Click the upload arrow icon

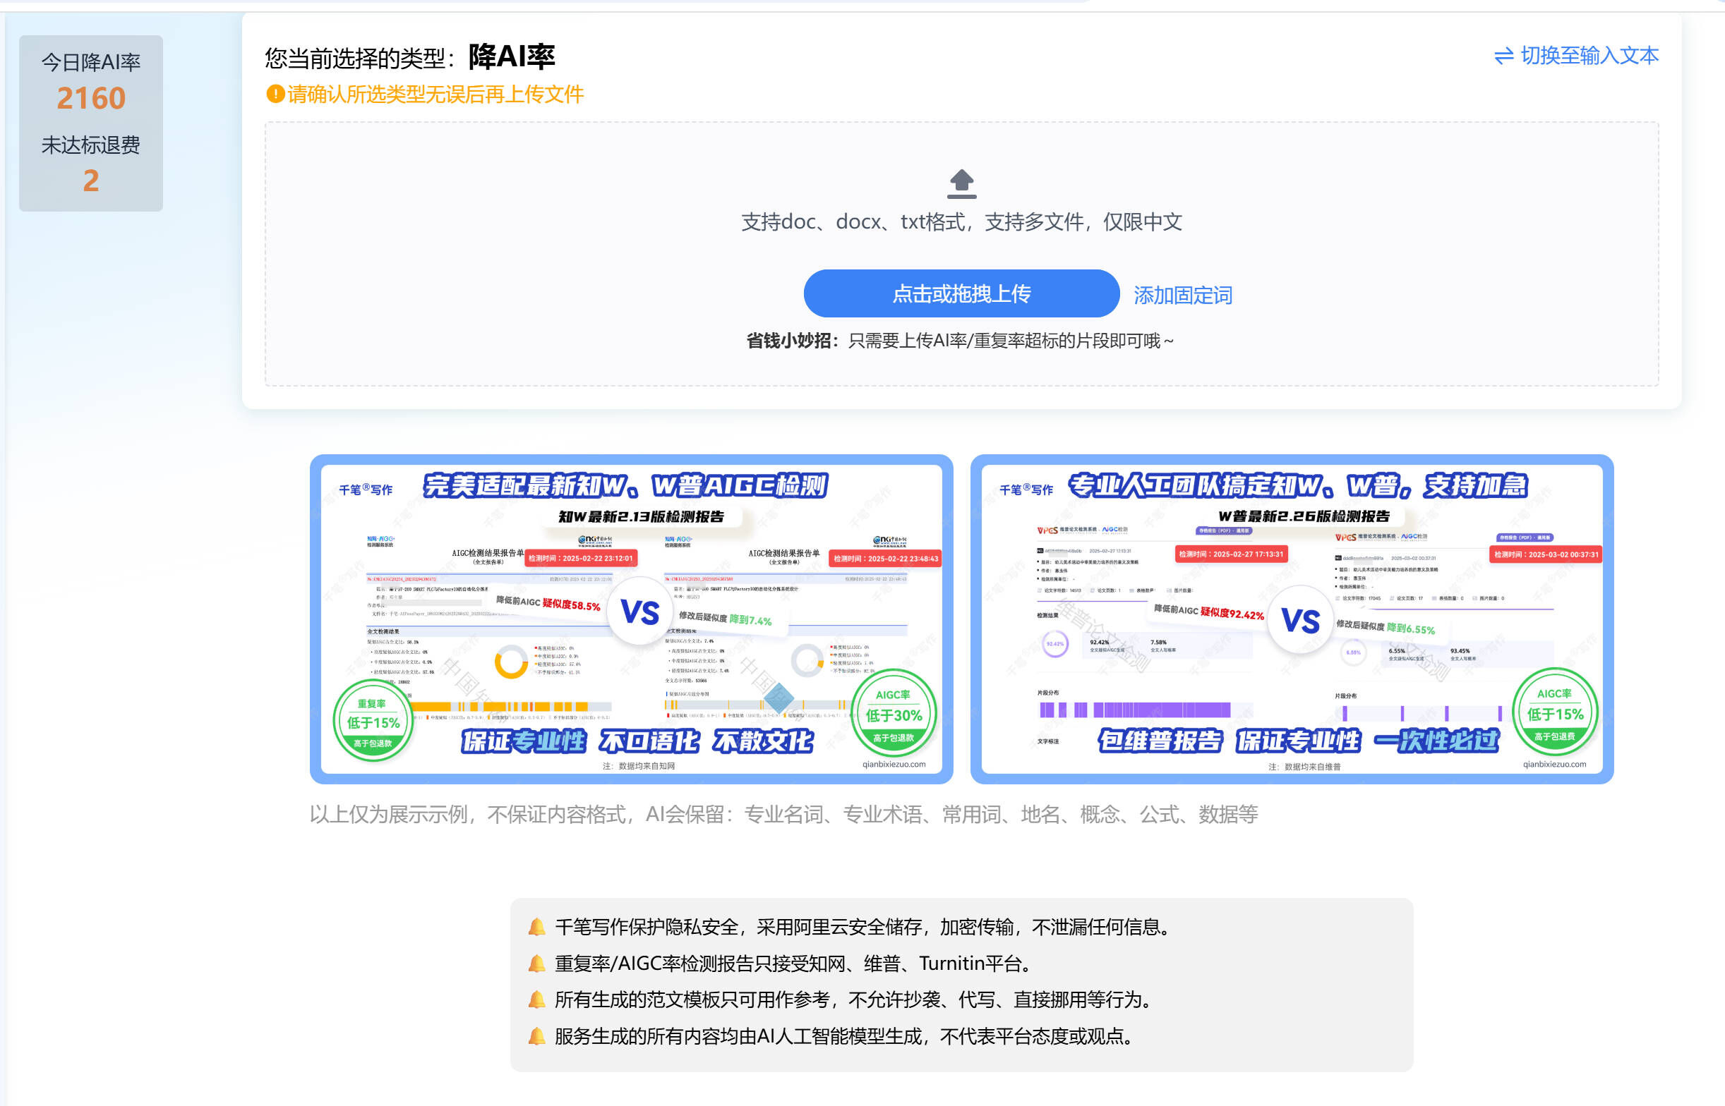pos(961,184)
